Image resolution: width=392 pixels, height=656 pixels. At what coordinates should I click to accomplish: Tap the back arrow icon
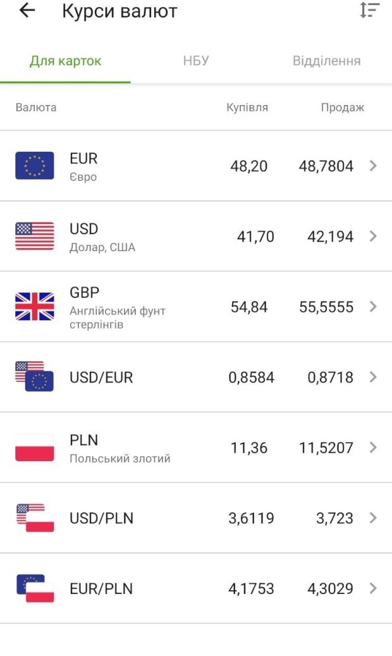click(27, 11)
